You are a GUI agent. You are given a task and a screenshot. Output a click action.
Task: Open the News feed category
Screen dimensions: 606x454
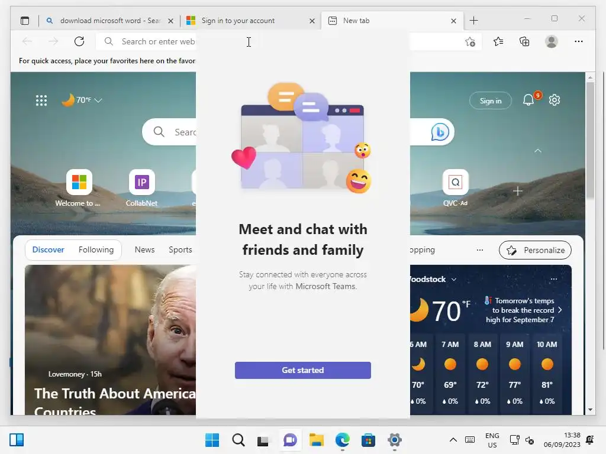coord(144,250)
